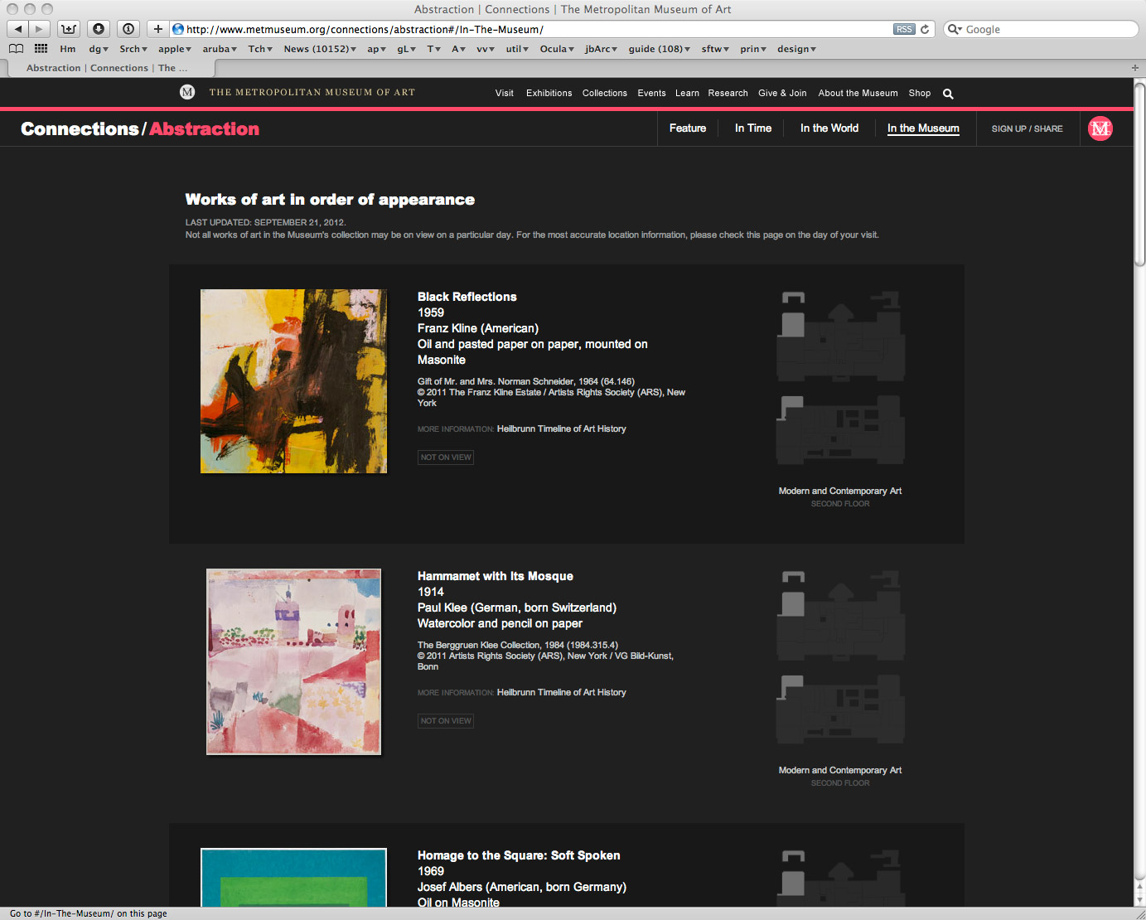Screen dimensions: 1146x920
Task: Open the prin bookmarks folder dropdown
Action: pyautogui.click(x=753, y=49)
